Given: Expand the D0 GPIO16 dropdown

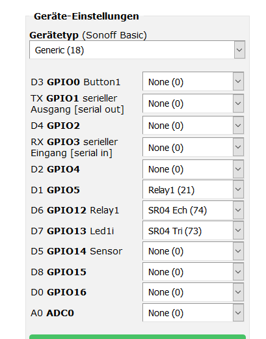Looking at the screenshot, I should click(193, 292).
